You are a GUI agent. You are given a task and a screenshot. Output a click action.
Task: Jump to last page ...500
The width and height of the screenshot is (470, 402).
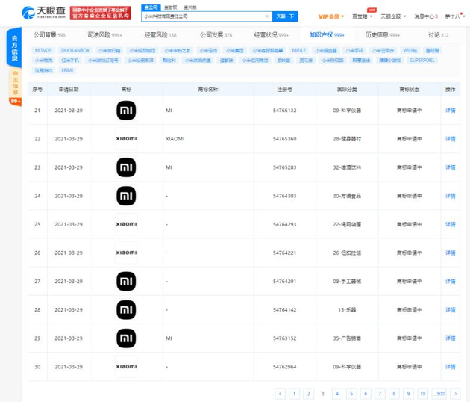click(x=439, y=394)
